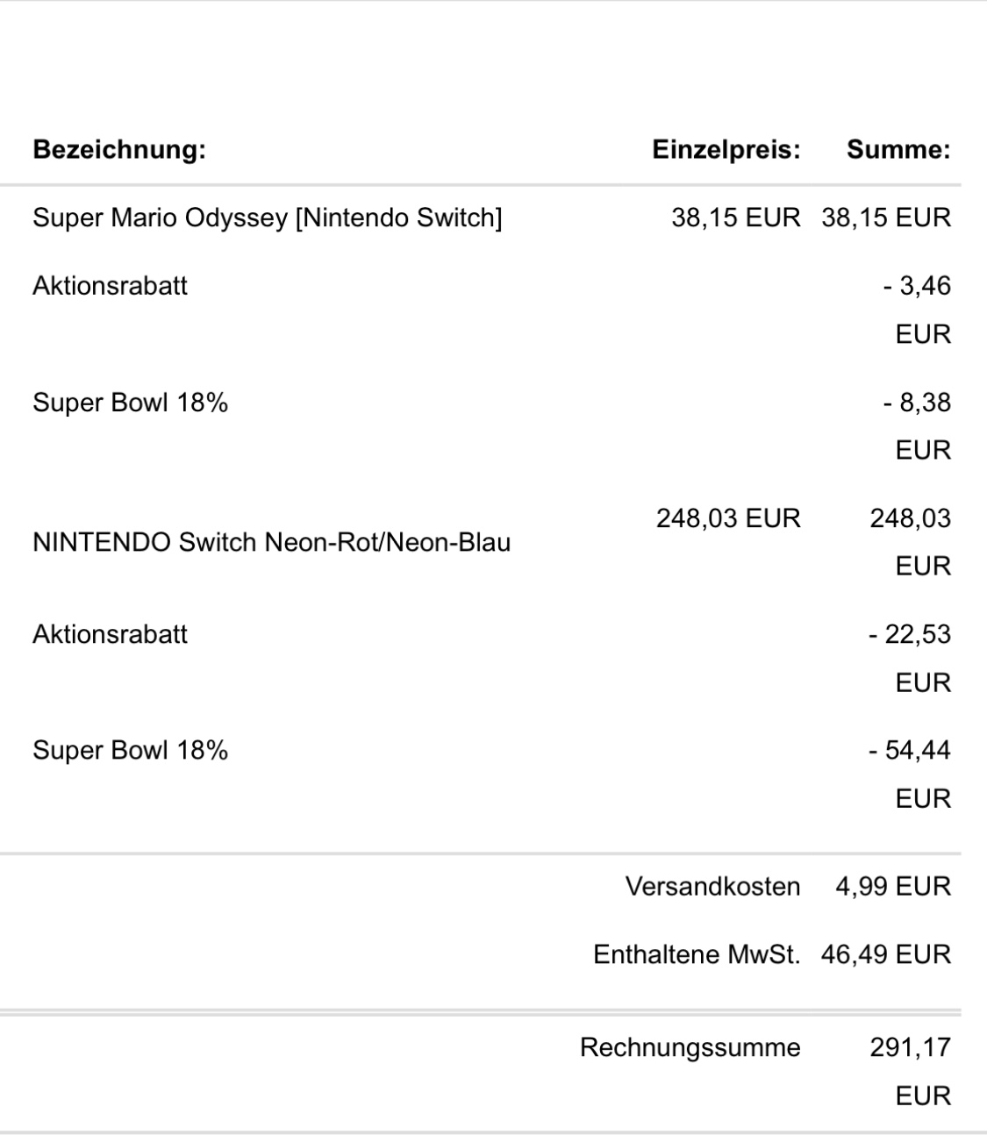Image resolution: width=987 pixels, height=1135 pixels.
Task: Click the 4,99 EUR shipping cost
Action: [893, 887]
